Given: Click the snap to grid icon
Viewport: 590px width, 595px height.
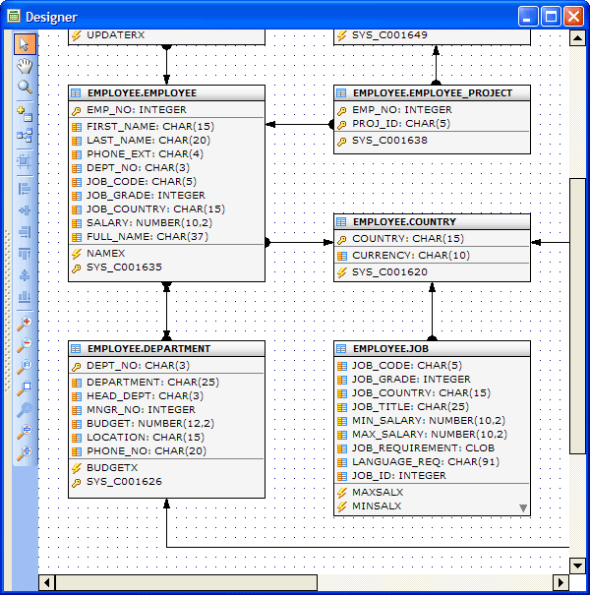Looking at the screenshot, I should click(x=25, y=162).
